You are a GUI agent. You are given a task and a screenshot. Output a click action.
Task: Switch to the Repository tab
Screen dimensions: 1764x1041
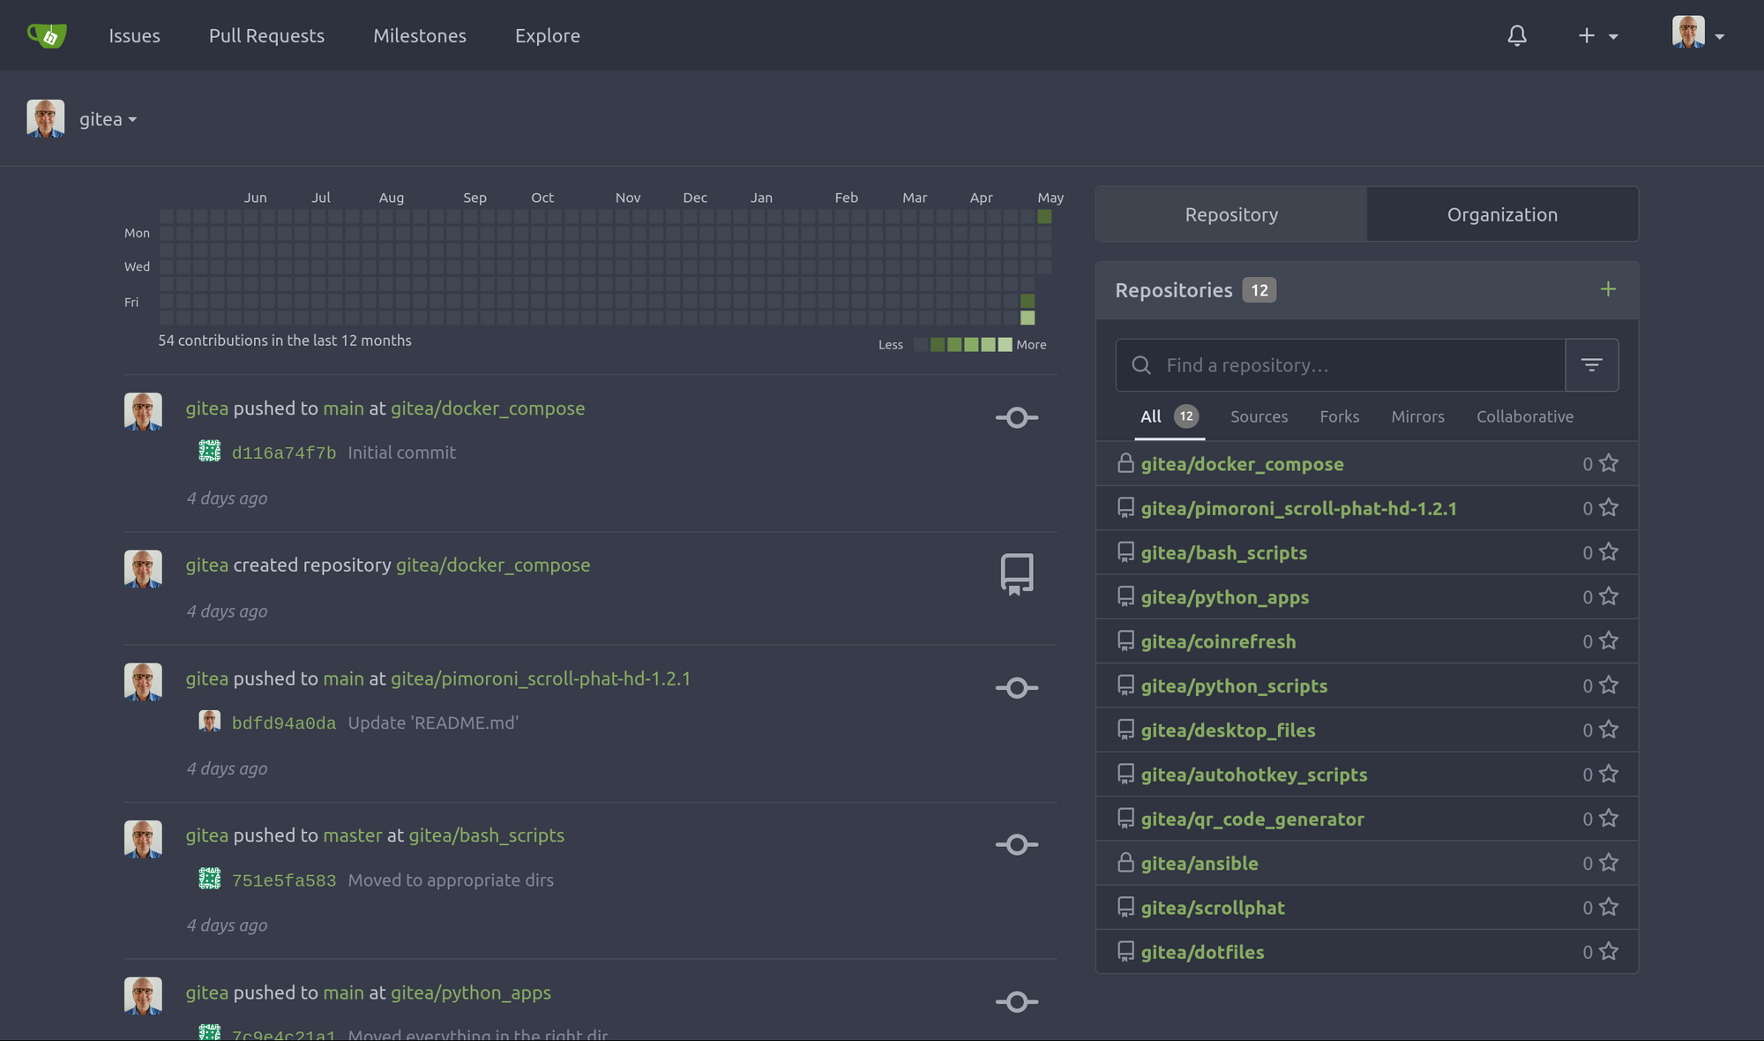(1231, 214)
